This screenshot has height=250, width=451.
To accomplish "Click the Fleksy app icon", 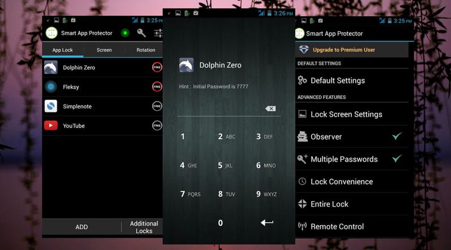I will pyautogui.click(x=51, y=87).
